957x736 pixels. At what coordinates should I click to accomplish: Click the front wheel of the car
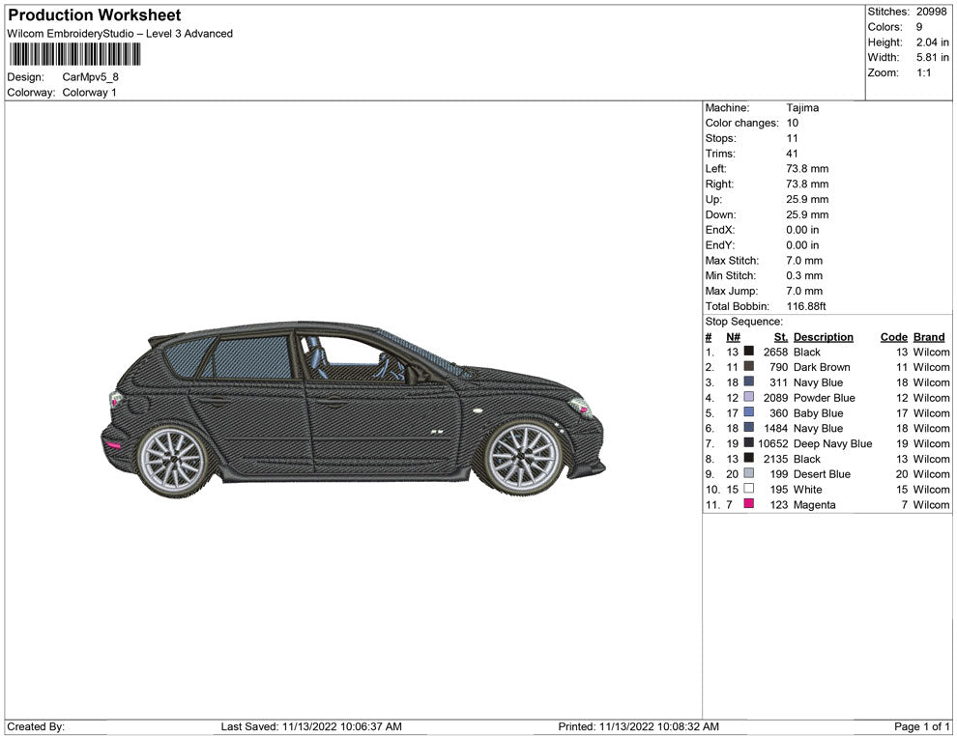pyautogui.click(x=523, y=457)
